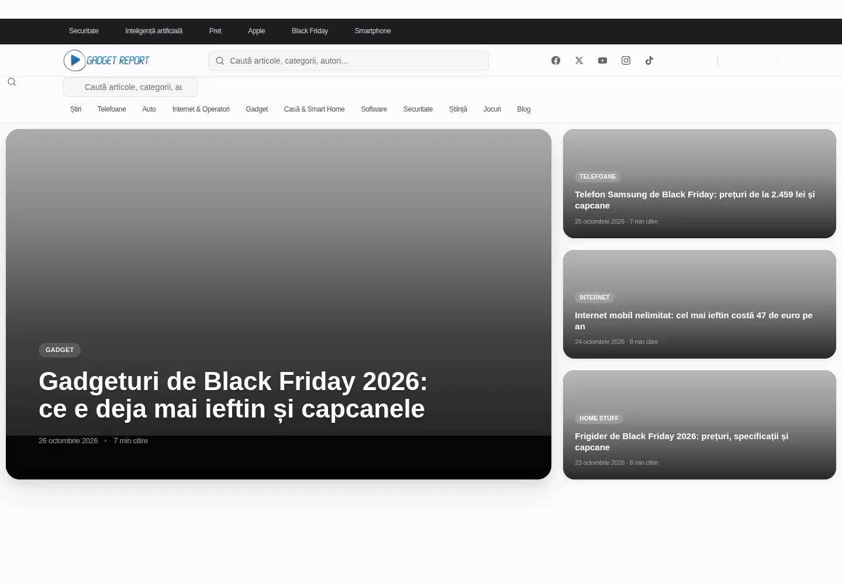Focus the wide header search field
Screen dimensions: 842x584
point(348,61)
